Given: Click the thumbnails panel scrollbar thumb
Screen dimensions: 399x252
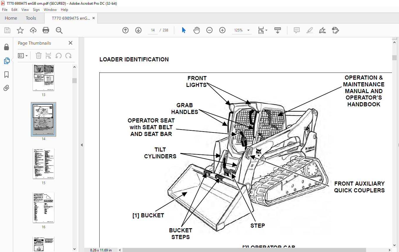Looking at the screenshot, I should [75, 80].
